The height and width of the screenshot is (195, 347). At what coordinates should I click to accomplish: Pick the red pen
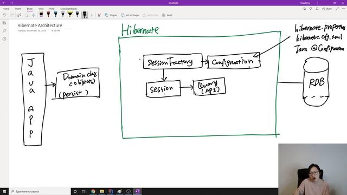[x=48, y=15]
